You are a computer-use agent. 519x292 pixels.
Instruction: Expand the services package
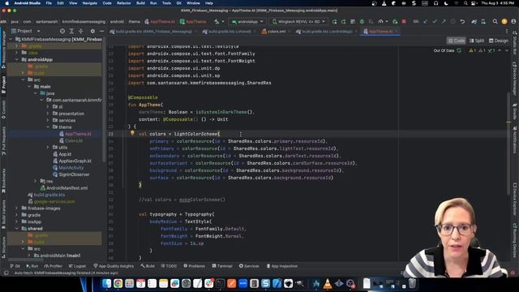48,120
